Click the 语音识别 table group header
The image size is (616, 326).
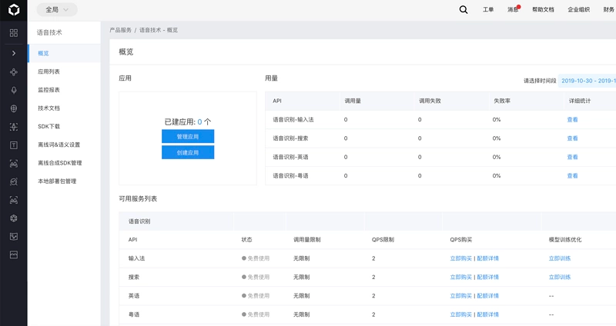(x=139, y=221)
